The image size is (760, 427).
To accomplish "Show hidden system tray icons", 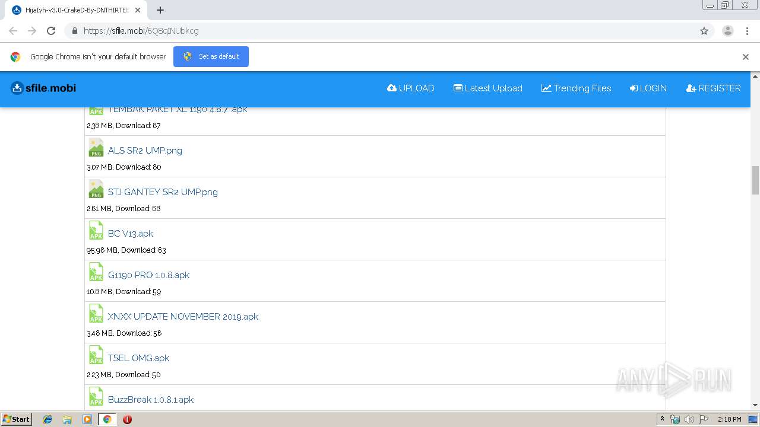I will (x=662, y=419).
